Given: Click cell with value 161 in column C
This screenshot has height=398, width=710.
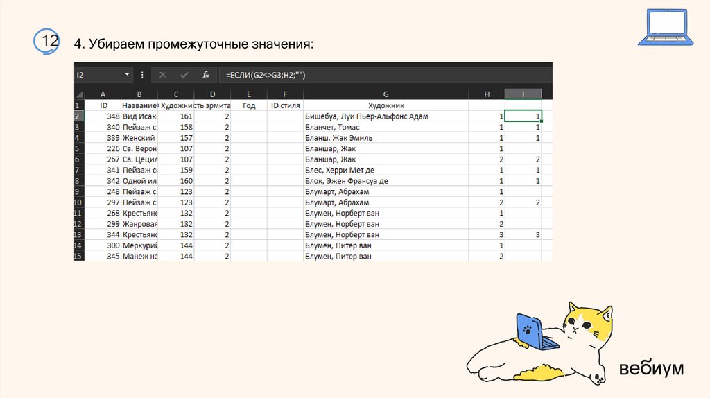Looking at the screenshot, I should click(176, 116).
